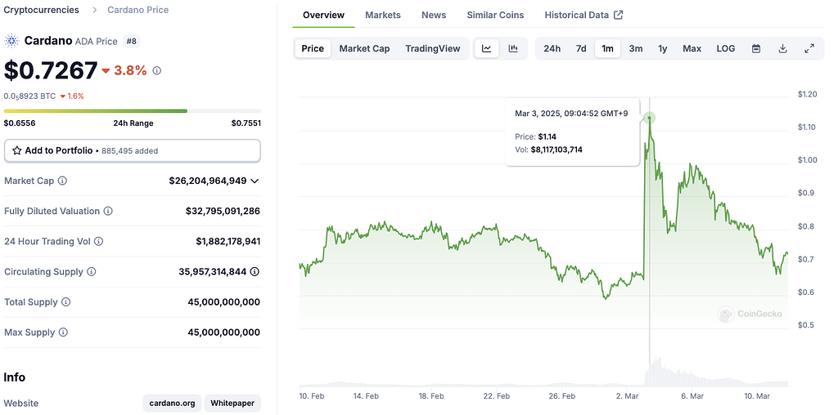Screen dimensions: 838x415
Task: Select the 7d time range
Action: (580, 48)
